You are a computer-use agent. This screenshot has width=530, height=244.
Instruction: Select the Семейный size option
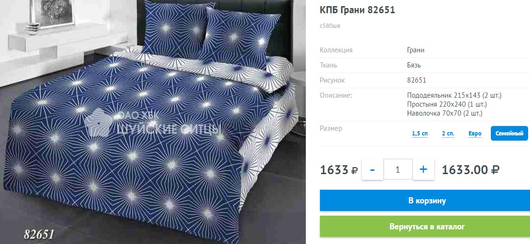(x=509, y=134)
